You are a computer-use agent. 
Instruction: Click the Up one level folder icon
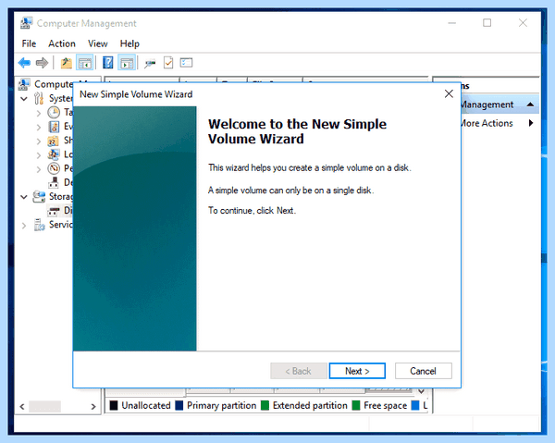[67, 63]
